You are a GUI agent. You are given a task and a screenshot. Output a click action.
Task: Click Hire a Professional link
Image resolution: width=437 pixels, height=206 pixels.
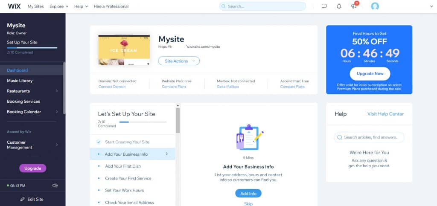tap(111, 6)
